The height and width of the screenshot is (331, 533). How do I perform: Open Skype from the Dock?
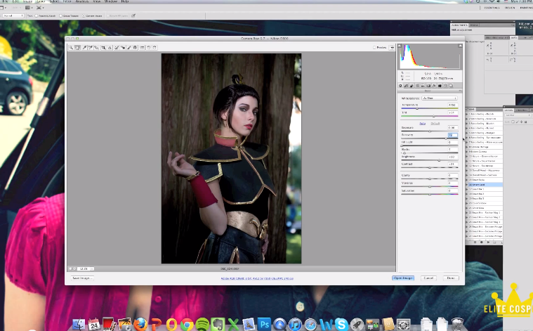pos(341,324)
